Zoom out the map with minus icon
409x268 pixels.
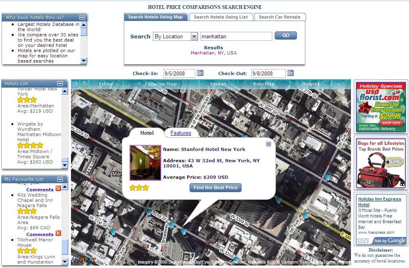(76, 84)
